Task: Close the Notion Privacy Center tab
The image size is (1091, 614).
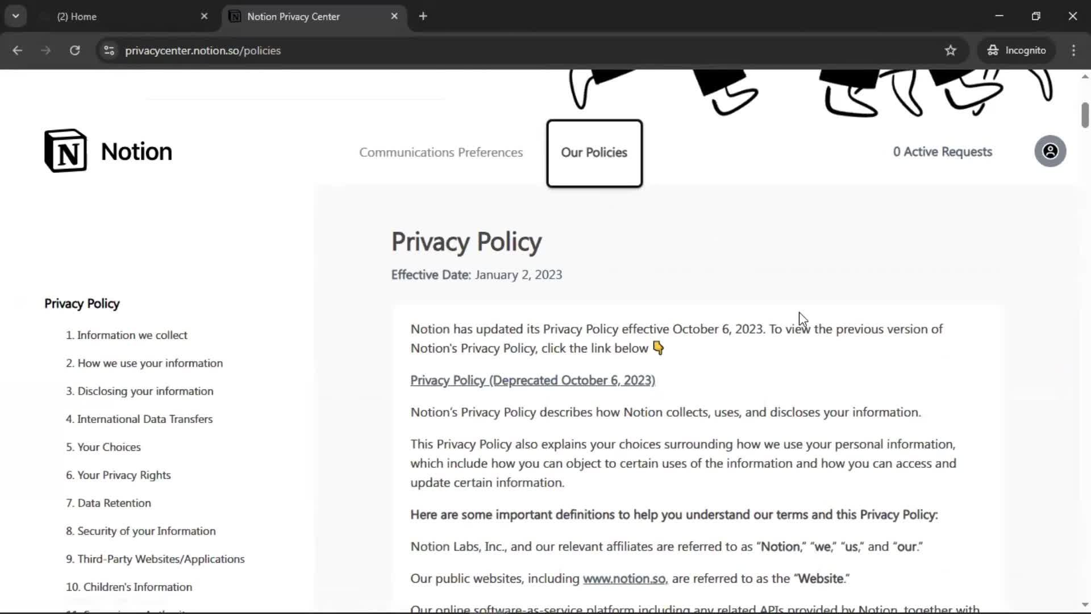Action: pyautogui.click(x=394, y=16)
